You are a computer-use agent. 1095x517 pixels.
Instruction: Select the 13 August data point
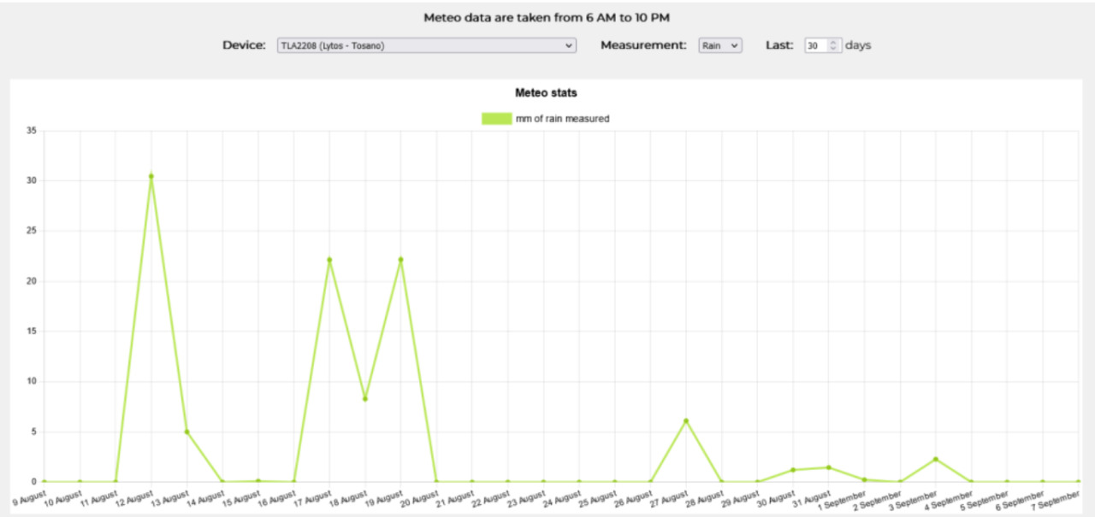(186, 432)
